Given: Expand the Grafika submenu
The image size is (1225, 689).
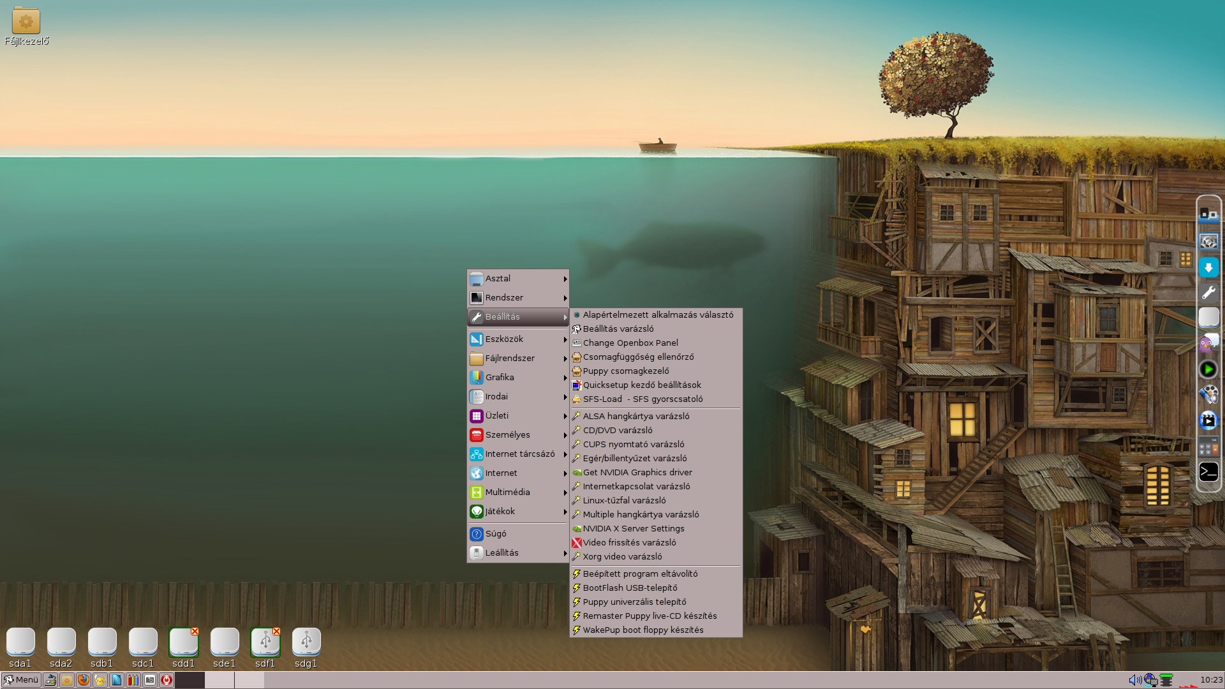Looking at the screenshot, I should (x=518, y=378).
